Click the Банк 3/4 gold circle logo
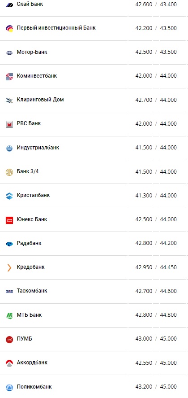The image size is (188, 398). (x=9, y=172)
